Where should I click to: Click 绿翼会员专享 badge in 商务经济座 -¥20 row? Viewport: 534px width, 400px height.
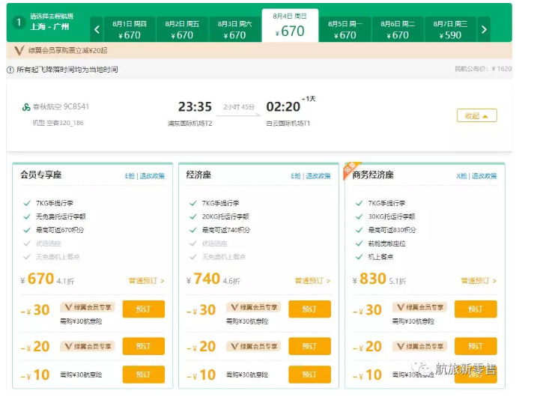[419, 346]
